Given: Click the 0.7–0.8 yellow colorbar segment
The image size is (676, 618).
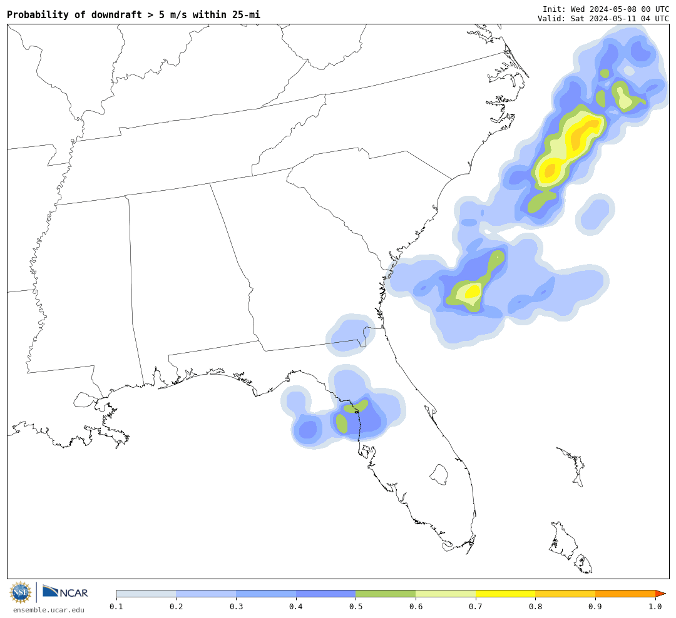Looking at the screenshot, I should tap(506, 594).
